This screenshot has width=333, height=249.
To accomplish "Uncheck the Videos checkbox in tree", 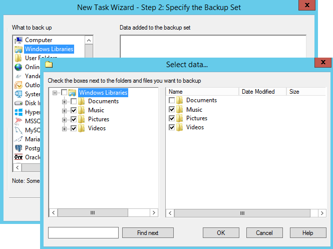I will tap(74, 128).
